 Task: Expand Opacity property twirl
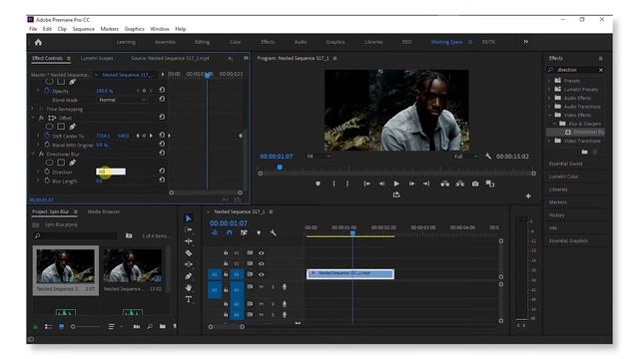(x=38, y=91)
